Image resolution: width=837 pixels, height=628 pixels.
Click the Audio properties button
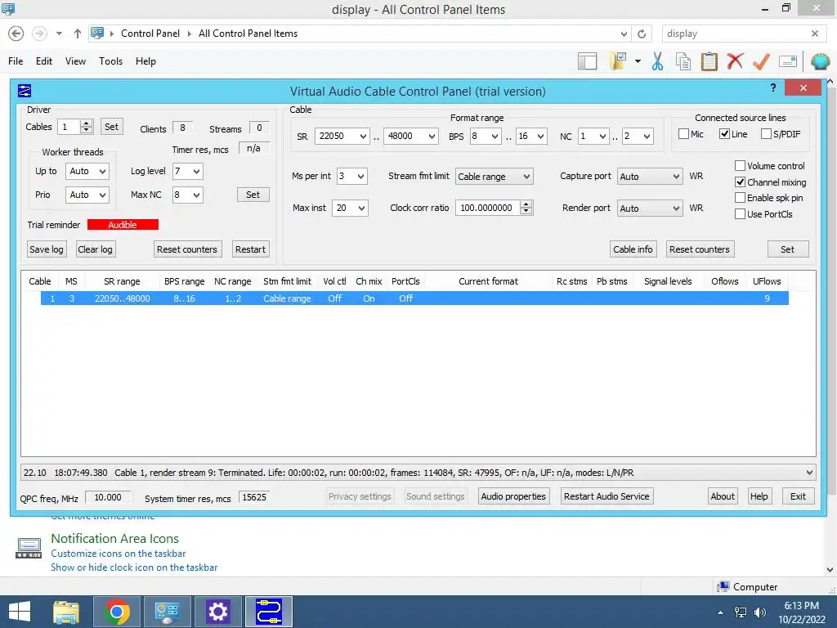click(x=513, y=496)
